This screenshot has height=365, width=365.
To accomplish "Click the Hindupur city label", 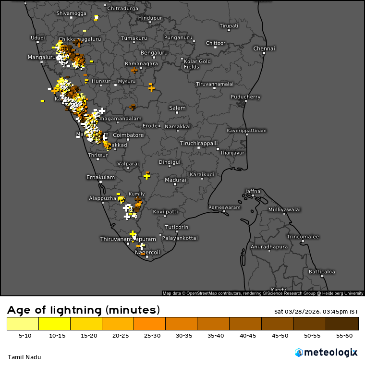I will point(150,18).
